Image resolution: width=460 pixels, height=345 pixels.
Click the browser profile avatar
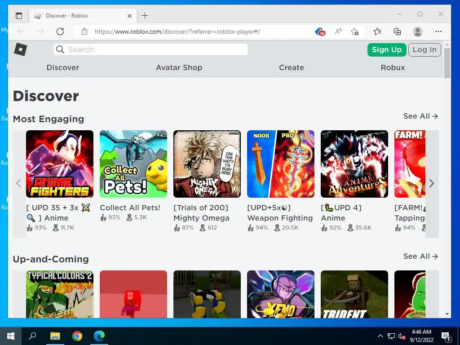(x=417, y=31)
